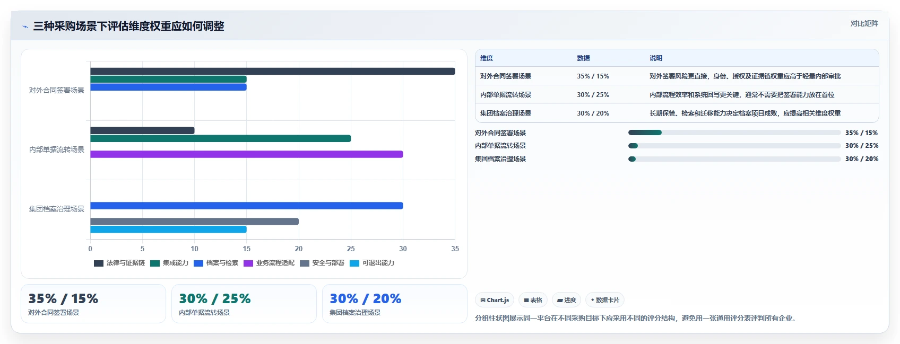The height and width of the screenshot is (344, 900).
Task: Click the x-axis tick label 35
Action: point(455,249)
